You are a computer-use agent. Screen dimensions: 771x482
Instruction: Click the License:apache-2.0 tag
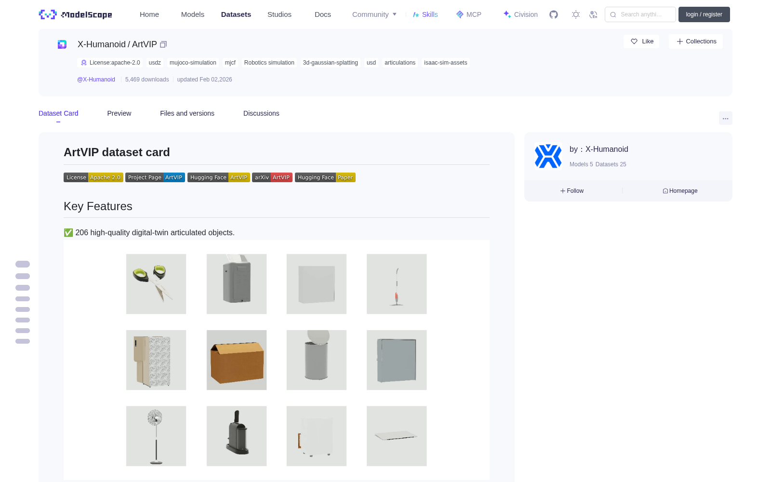coord(110,63)
